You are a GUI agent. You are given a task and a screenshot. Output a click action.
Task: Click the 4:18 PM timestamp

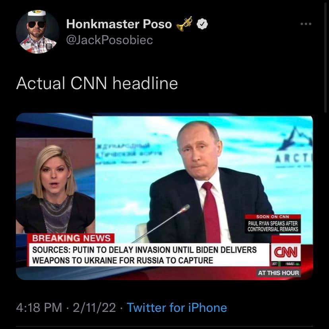pos(39,308)
